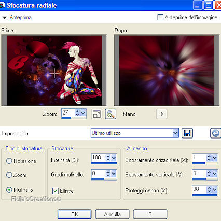
Task: Open help with the ? button
Action: tap(150, 214)
